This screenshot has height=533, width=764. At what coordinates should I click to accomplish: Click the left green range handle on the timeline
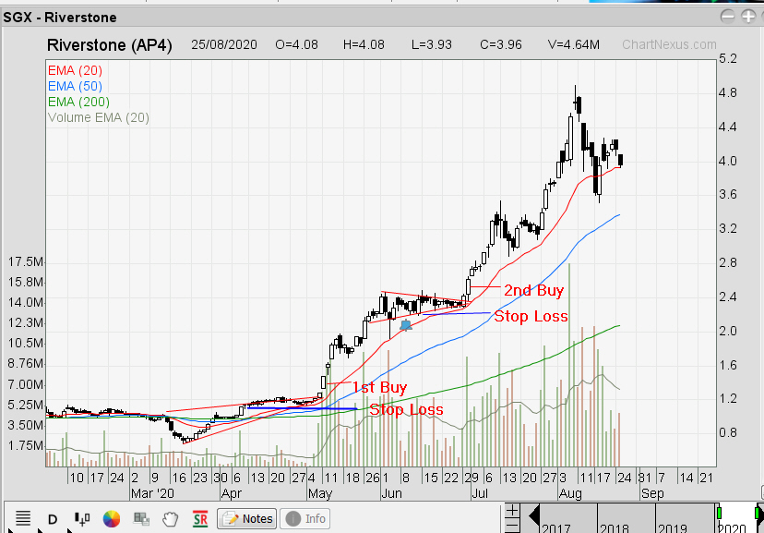tap(719, 513)
